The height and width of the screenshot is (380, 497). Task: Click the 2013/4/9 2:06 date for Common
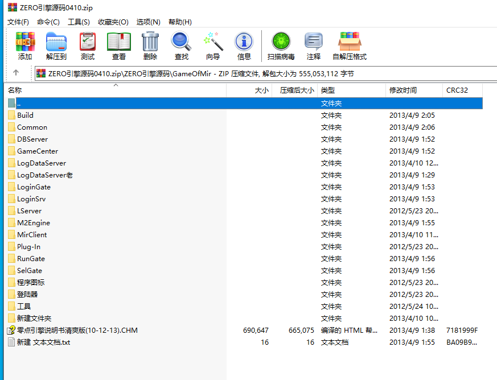coord(412,127)
